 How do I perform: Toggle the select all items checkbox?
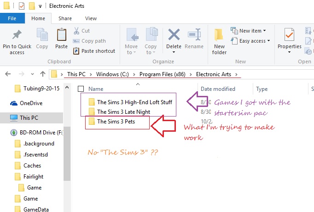pyautogui.click(x=81, y=89)
